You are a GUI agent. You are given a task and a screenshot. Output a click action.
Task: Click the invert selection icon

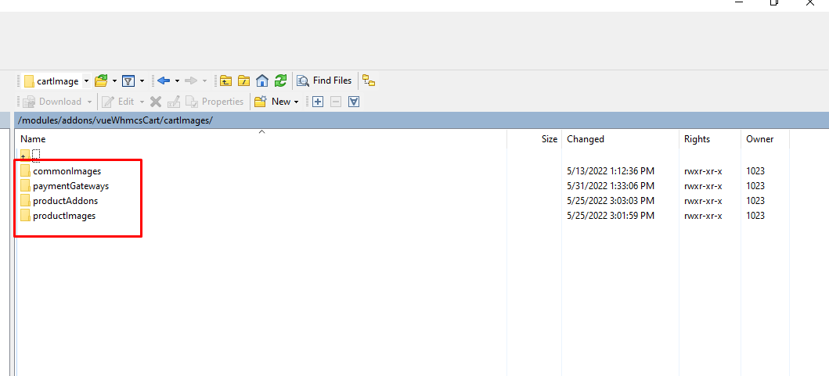(353, 102)
